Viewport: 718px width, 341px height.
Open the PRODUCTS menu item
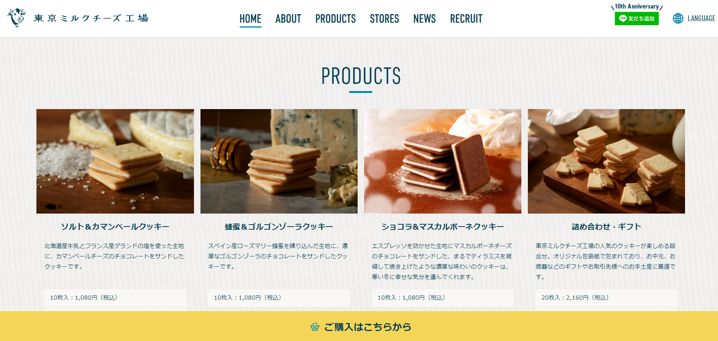coord(335,19)
